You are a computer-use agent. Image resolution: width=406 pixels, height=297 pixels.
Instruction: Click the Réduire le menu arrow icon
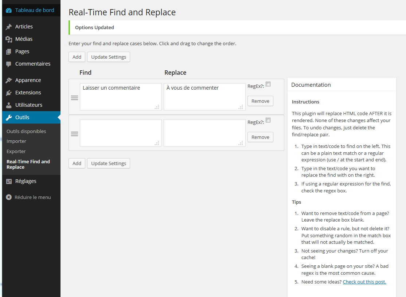9,197
